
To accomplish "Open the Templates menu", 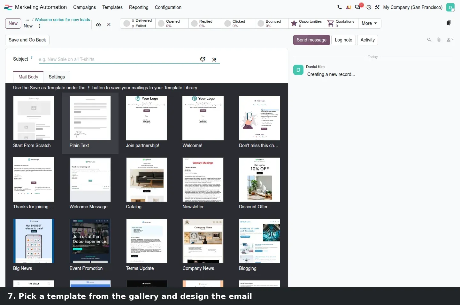I will pos(112,7).
